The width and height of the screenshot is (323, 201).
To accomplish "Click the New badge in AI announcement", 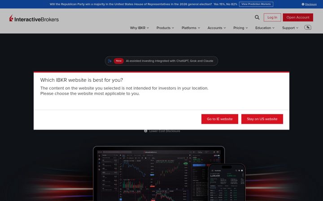I will 118,61.
